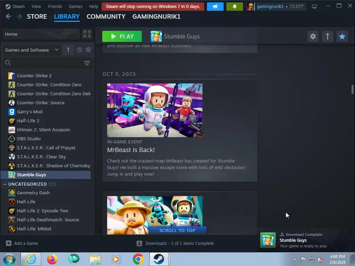Click the content area scrollbar thumb
This screenshot has height=266, width=355.
point(352,89)
